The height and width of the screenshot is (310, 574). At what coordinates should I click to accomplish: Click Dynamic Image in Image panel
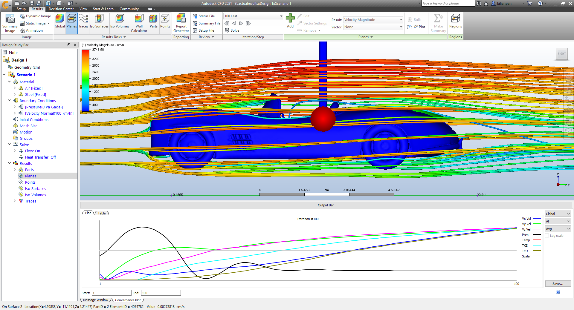pos(35,16)
